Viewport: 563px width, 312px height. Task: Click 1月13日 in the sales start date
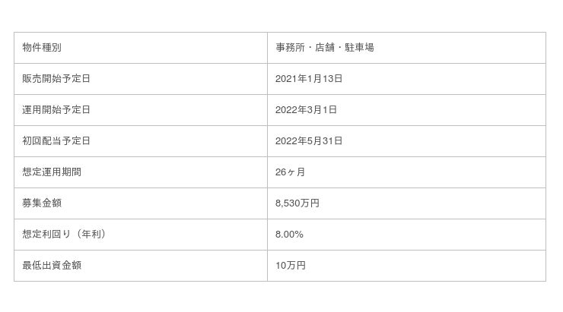coord(326,79)
